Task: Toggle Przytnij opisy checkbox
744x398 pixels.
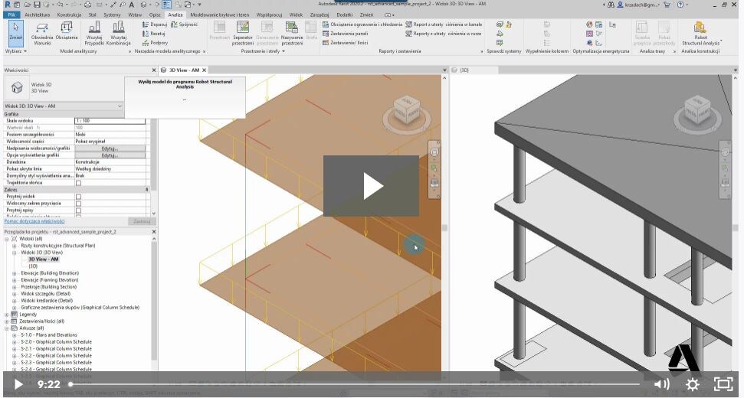Action: click(78, 210)
